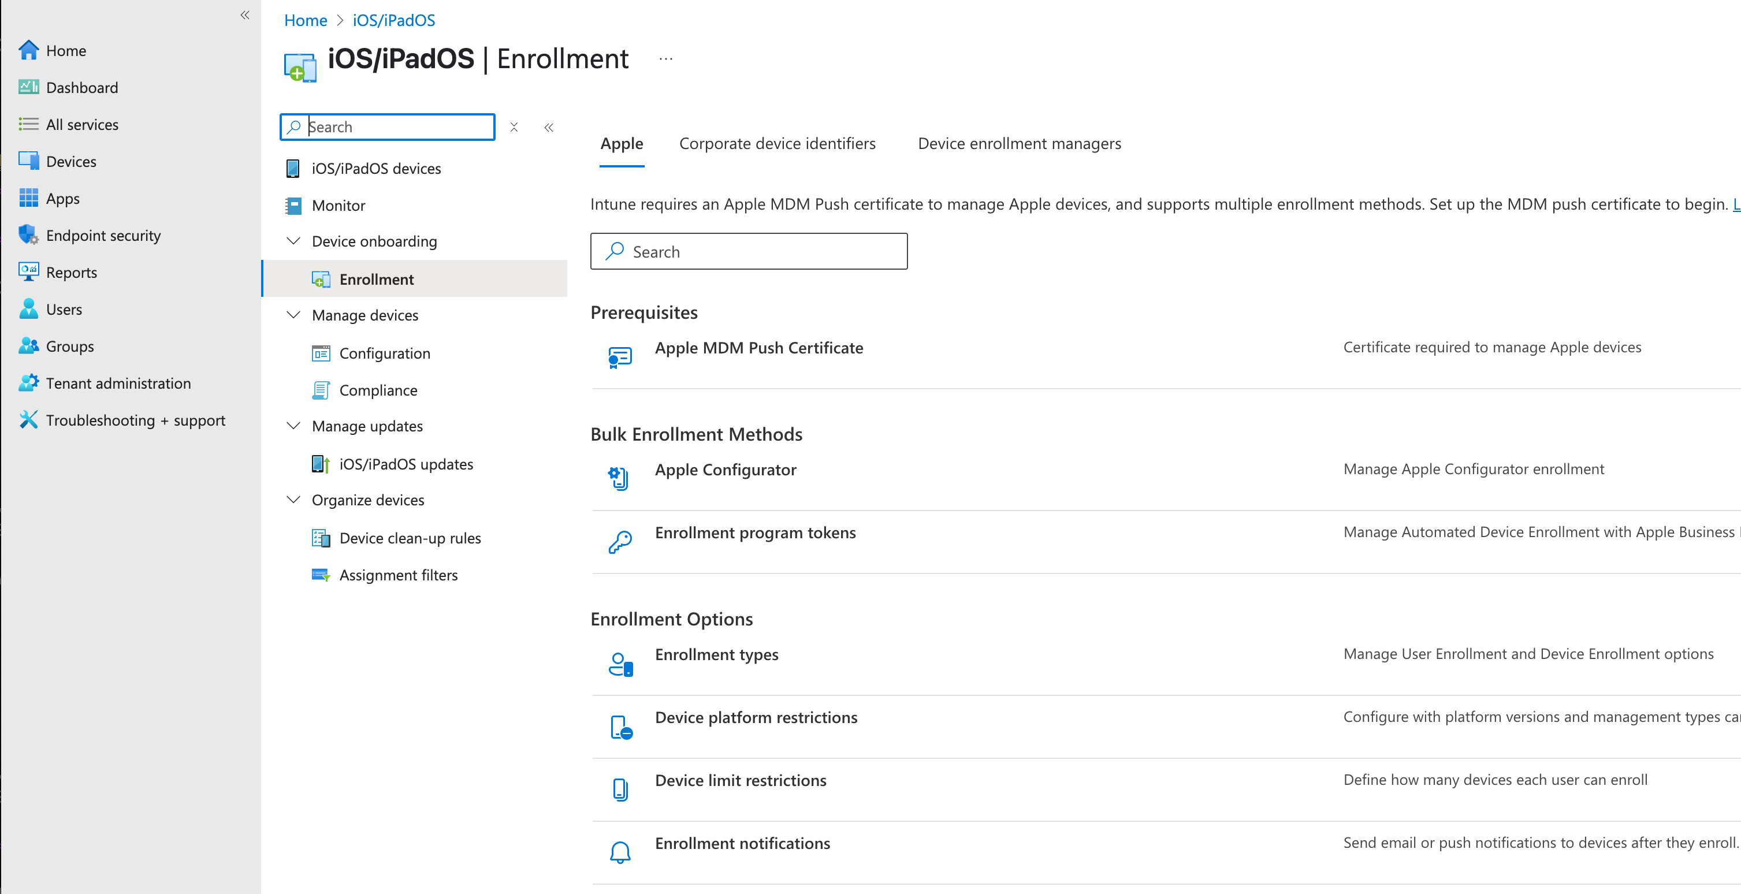Click the iOS/iPadOS breadcrumb link

point(393,20)
